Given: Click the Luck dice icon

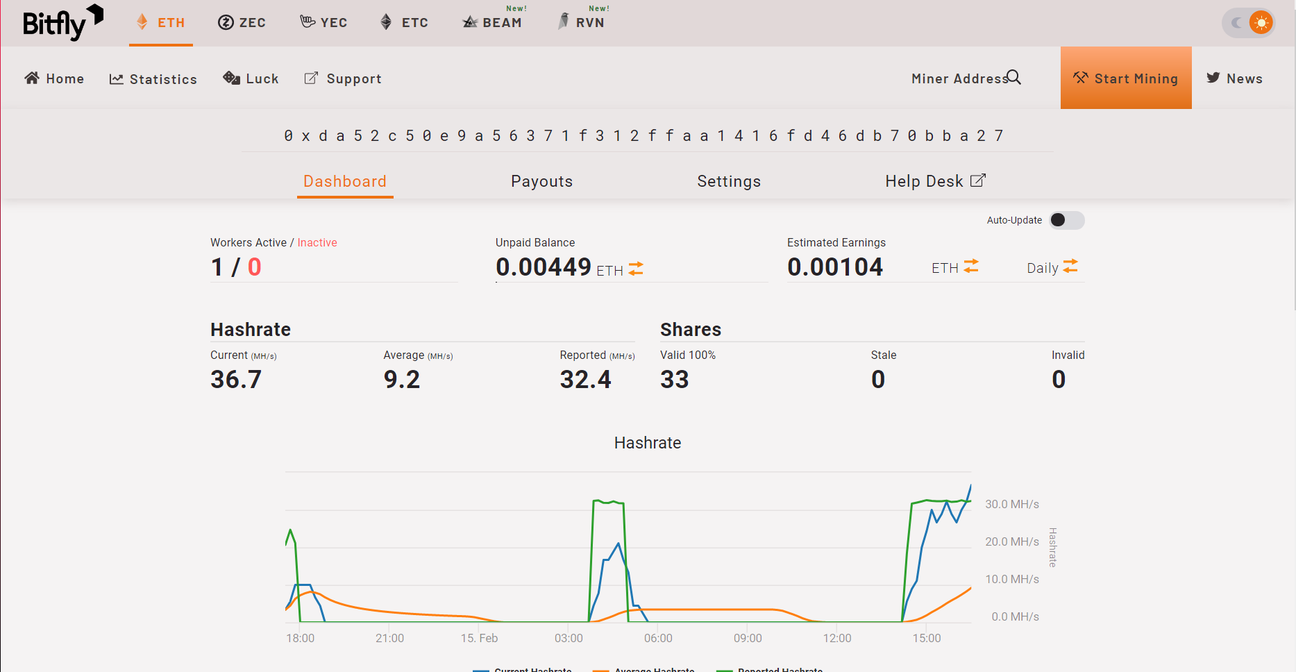Looking at the screenshot, I should (231, 78).
